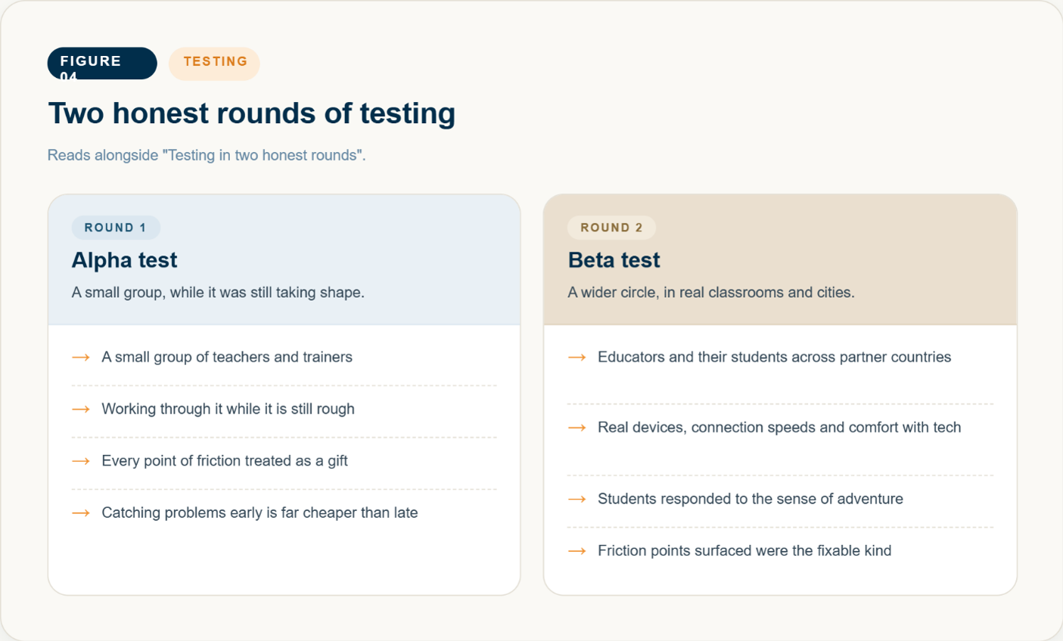Click "Catching problems early is far cheaper" item
The height and width of the screenshot is (641, 1063).
coord(260,512)
